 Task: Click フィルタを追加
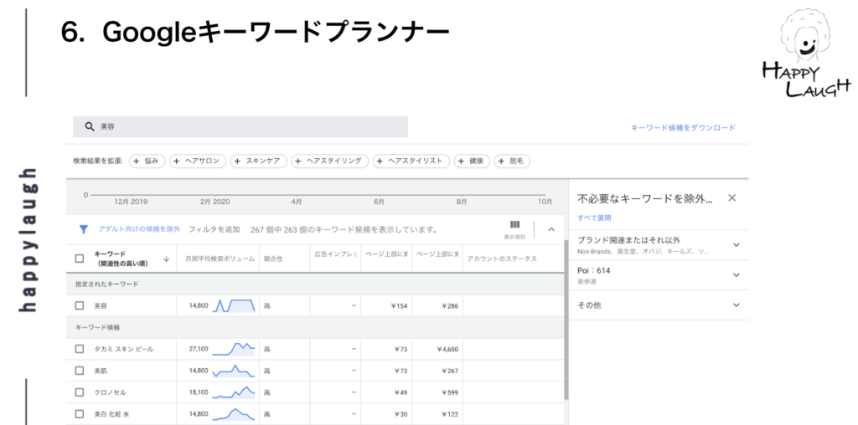point(214,229)
